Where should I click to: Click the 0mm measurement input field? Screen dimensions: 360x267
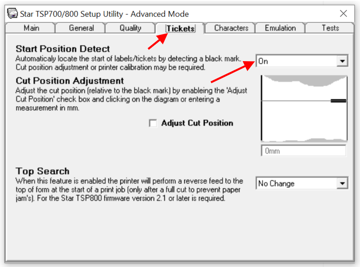304,151
